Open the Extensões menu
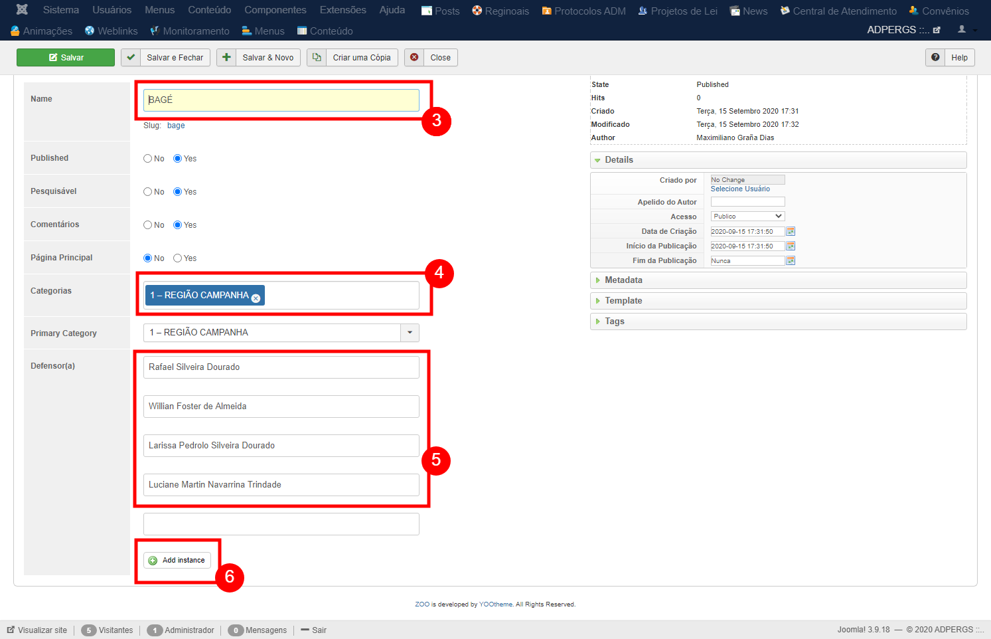The width and height of the screenshot is (991, 639). coord(343,10)
